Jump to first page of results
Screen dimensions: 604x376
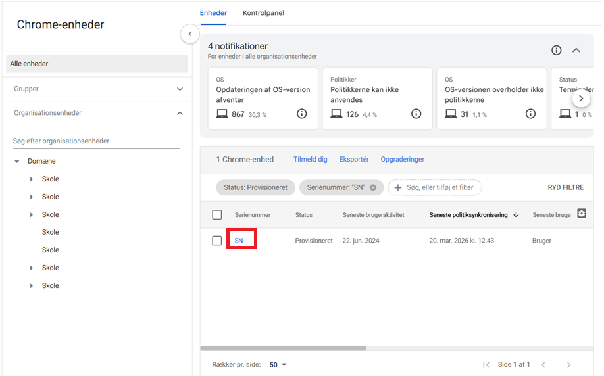(x=486, y=365)
